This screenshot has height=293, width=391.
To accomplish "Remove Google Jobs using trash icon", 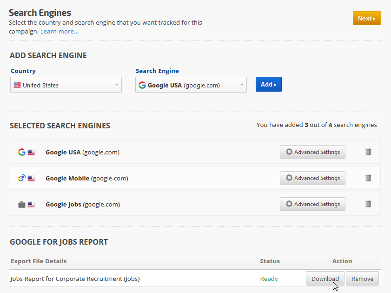I will tap(368, 204).
